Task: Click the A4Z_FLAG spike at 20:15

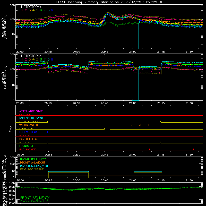Action: 48,142
